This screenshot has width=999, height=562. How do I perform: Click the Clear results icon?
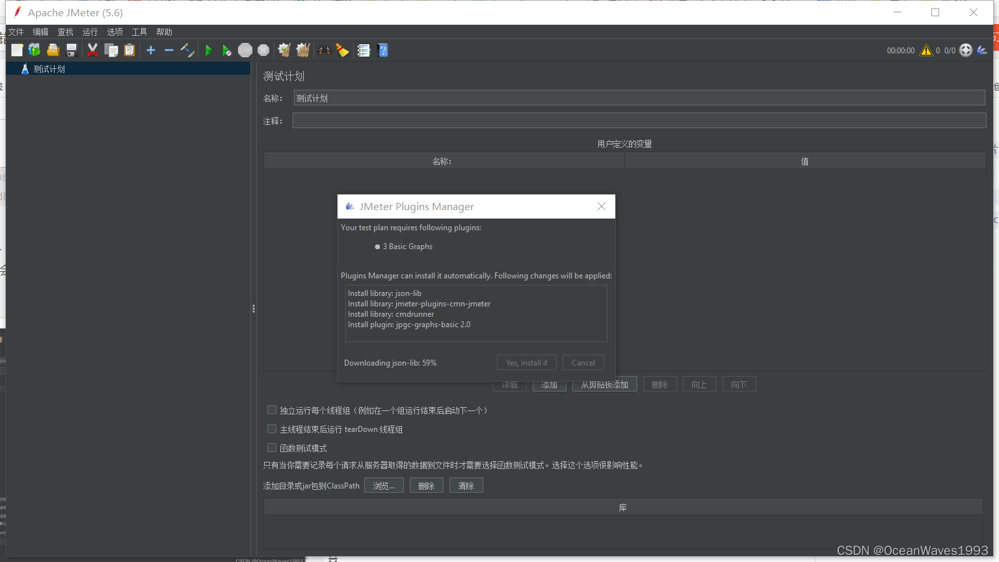(284, 50)
